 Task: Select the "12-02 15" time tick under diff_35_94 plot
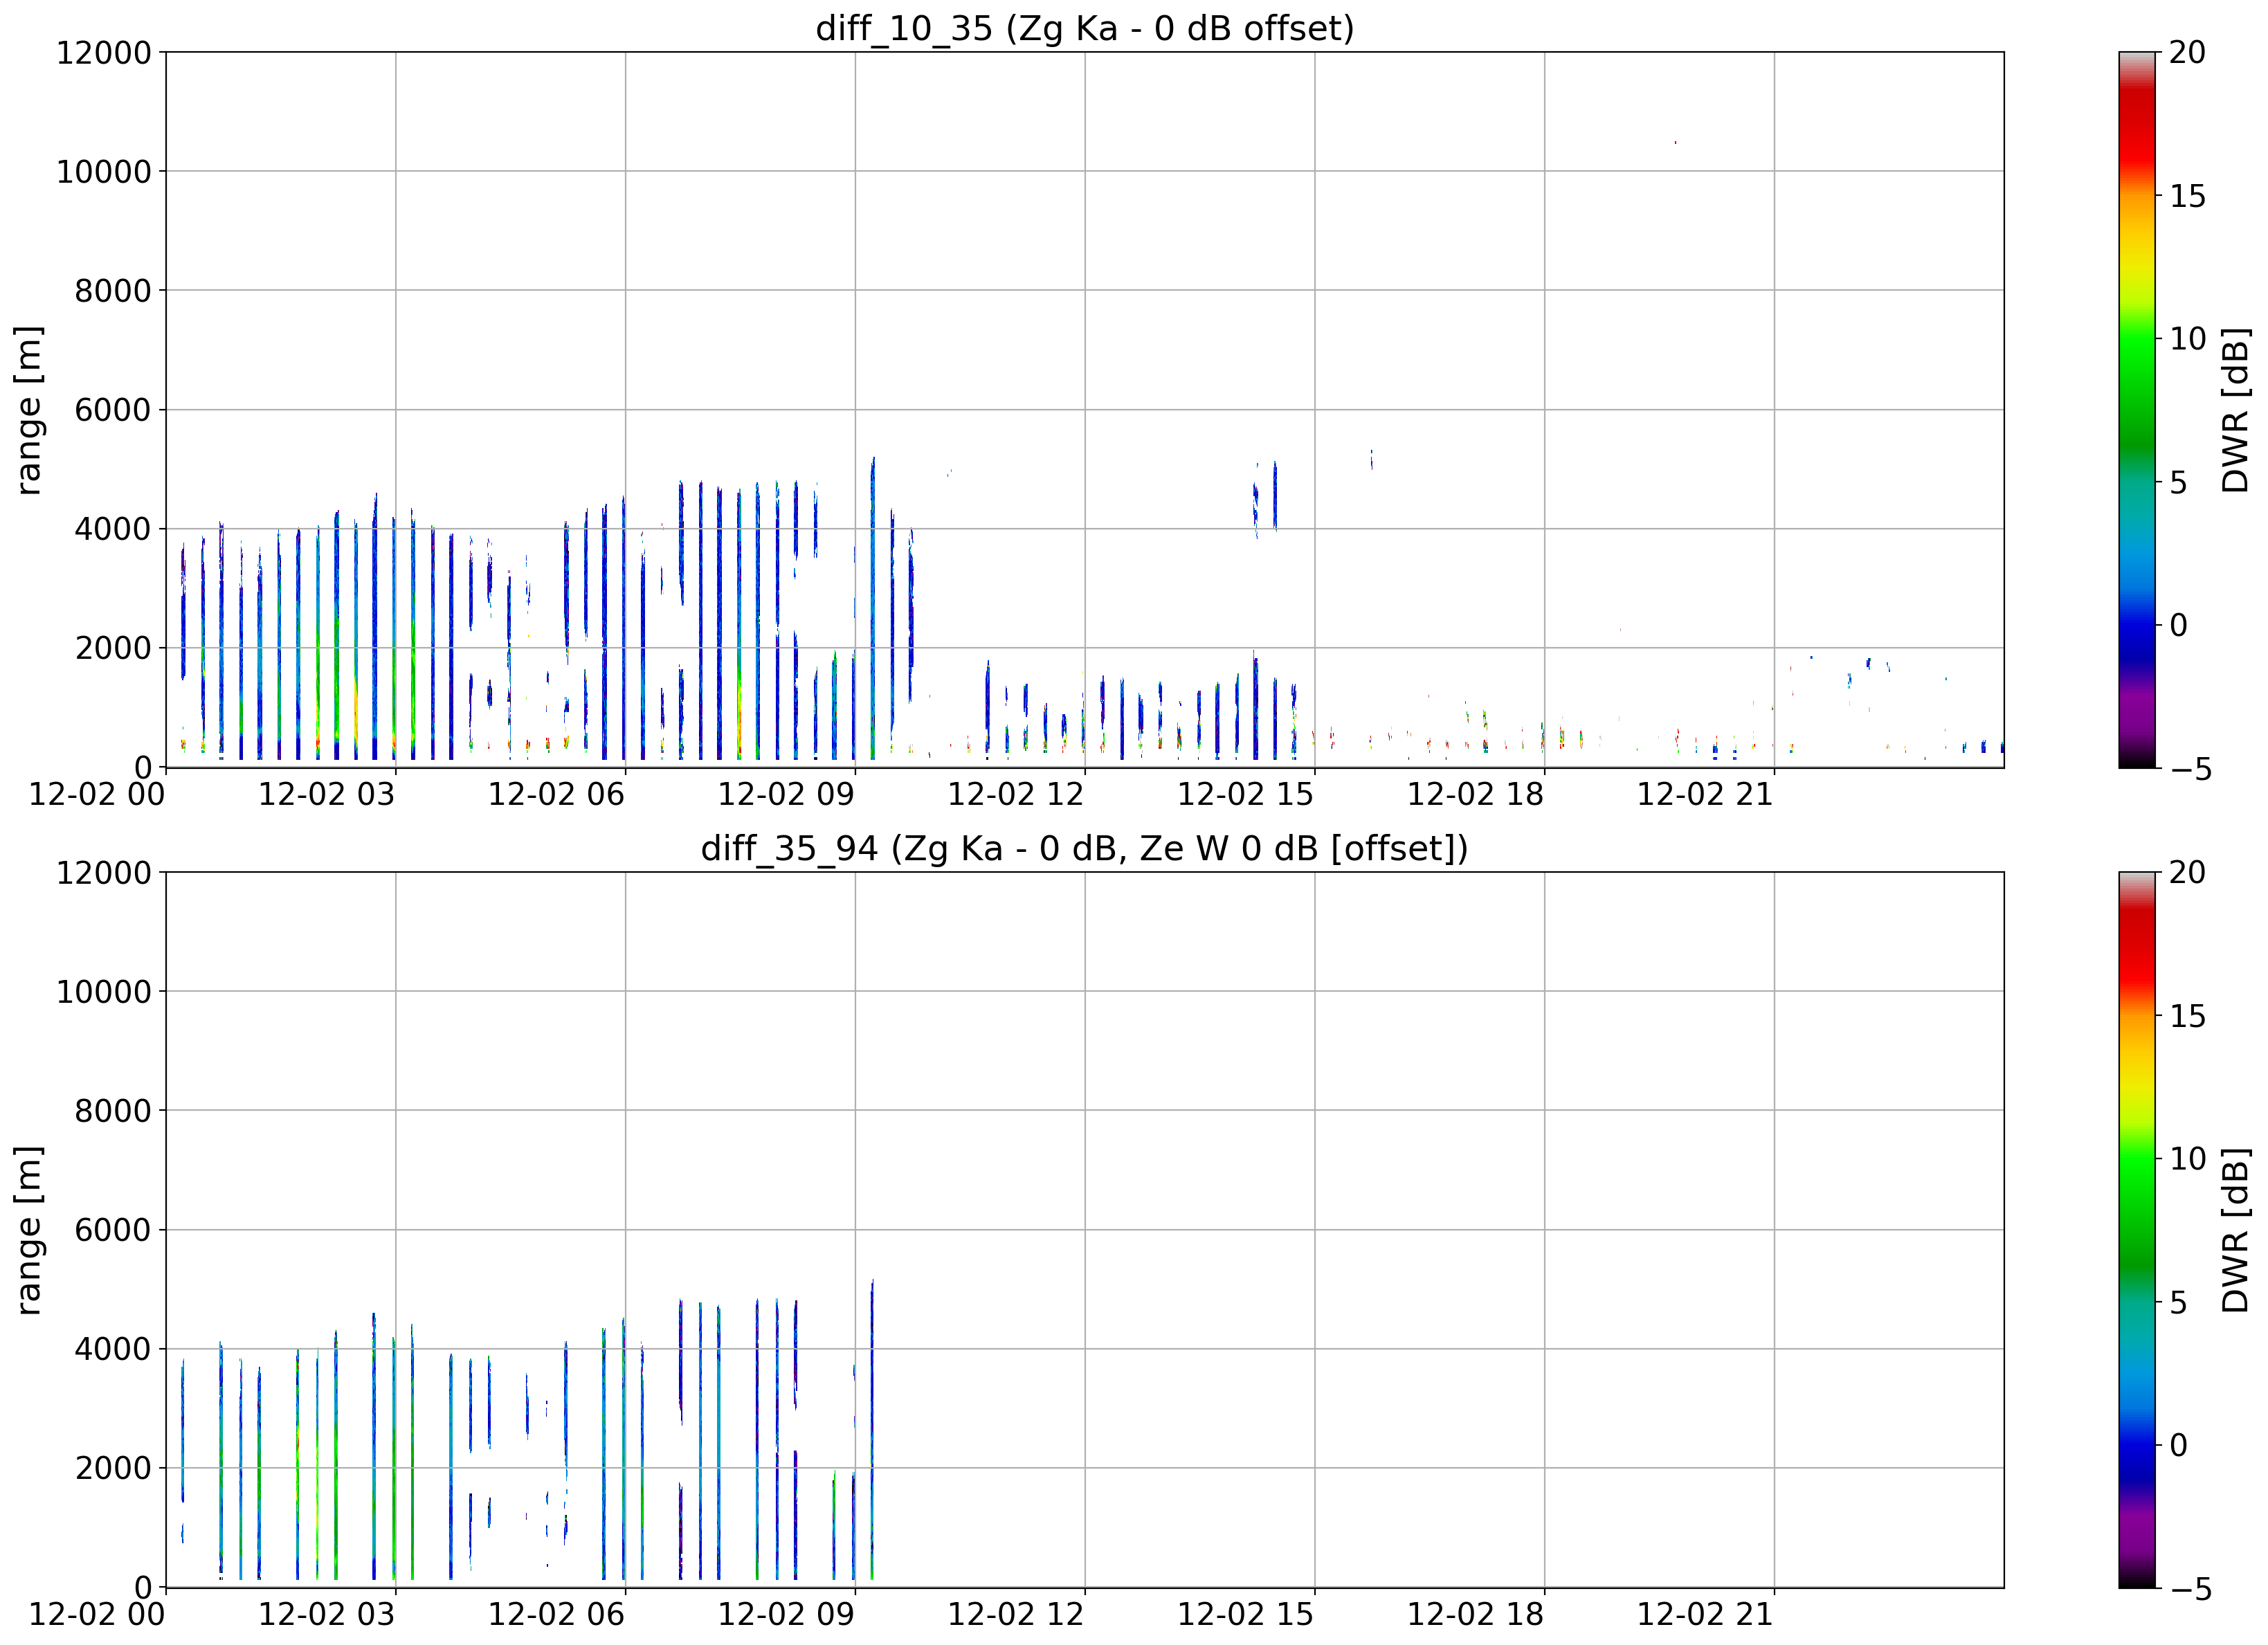click(1246, 1615)
